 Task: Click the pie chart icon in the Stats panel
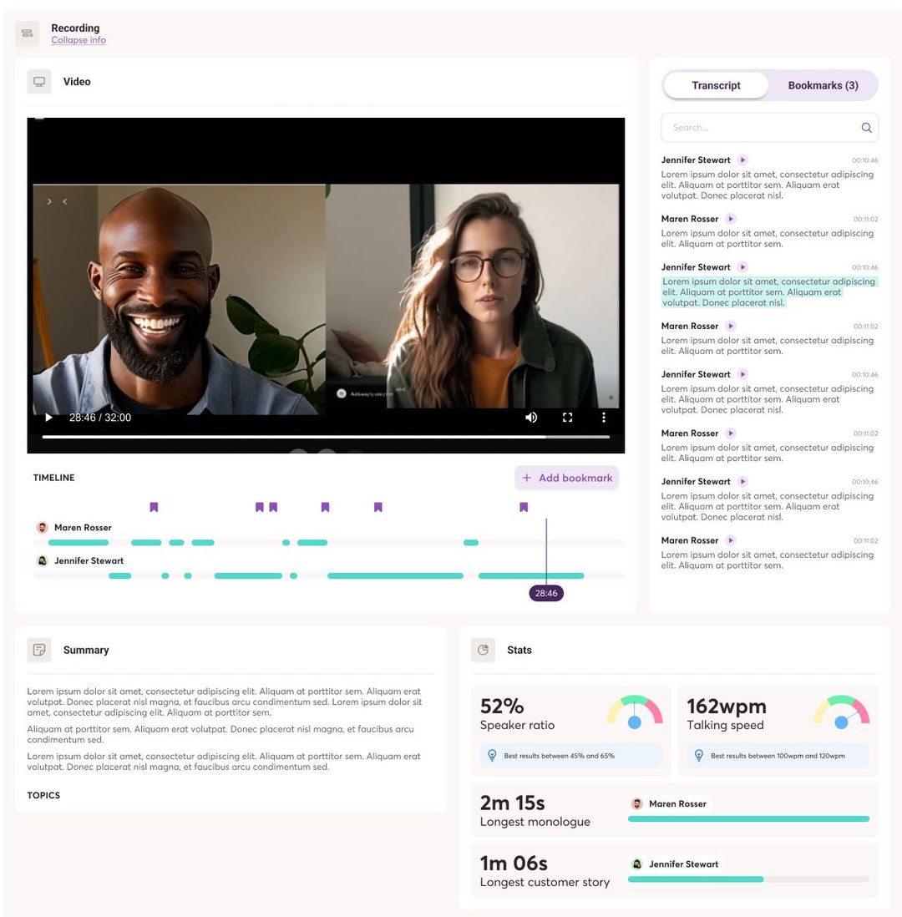483,650
